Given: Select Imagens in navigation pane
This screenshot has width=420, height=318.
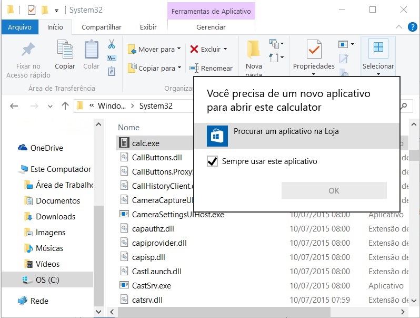Looking at the screenshot, I should (45, 233).
